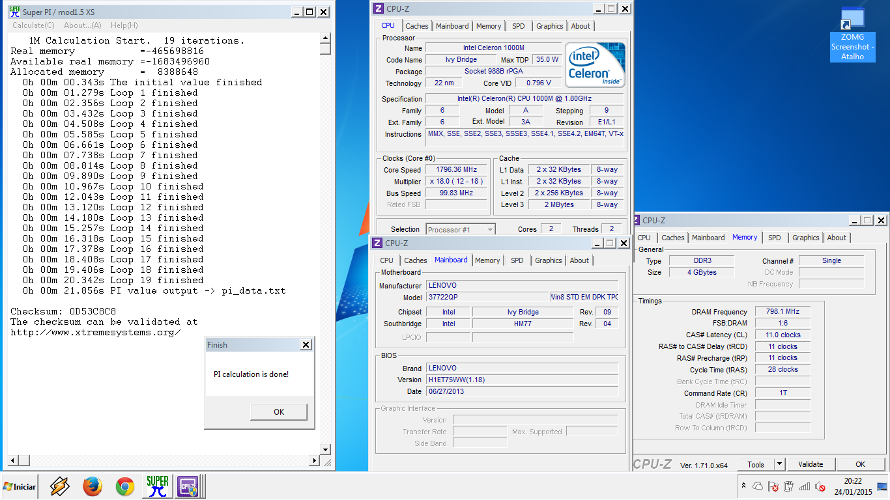Show hidden system tray icons
Image resolution: width=890 pixels, height=500 pixels.
(x=743, y=486)
